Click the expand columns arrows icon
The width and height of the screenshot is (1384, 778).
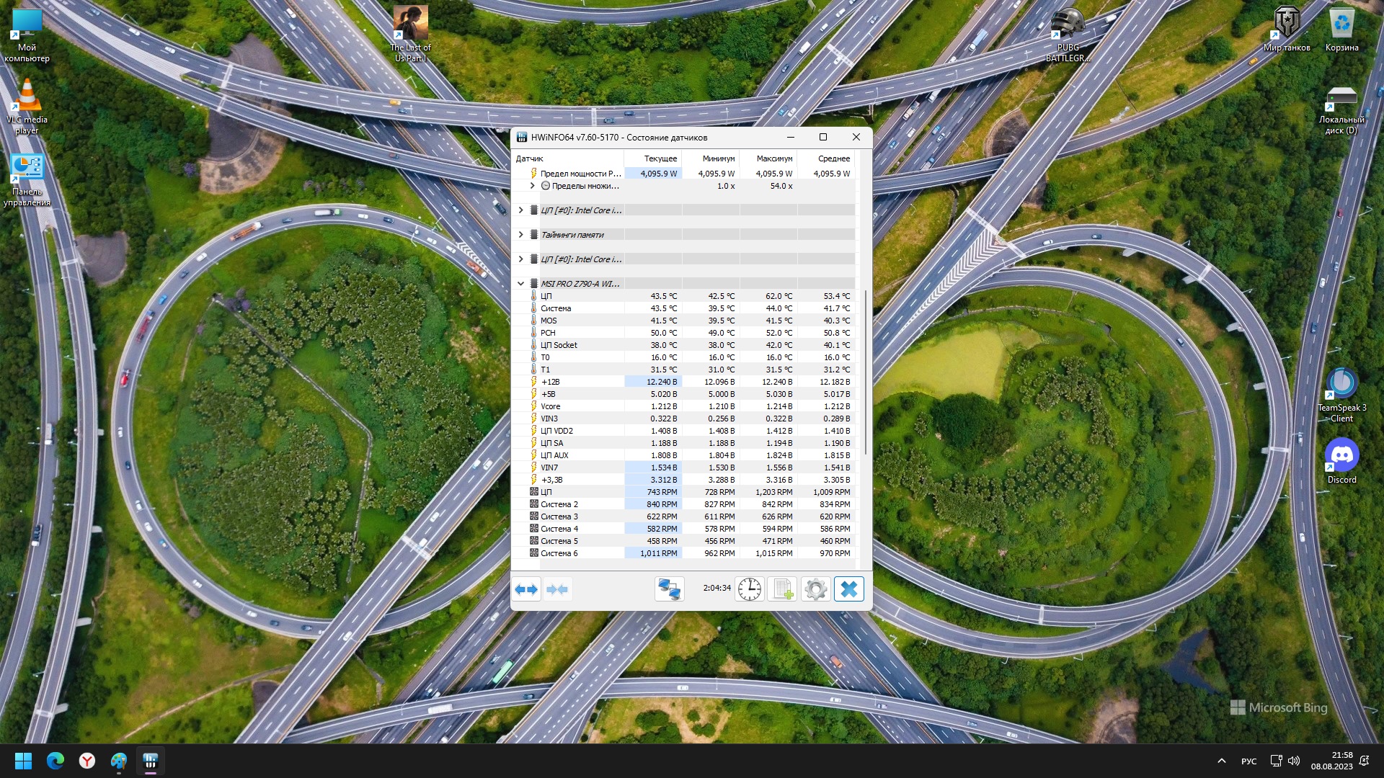pos(526,589)
